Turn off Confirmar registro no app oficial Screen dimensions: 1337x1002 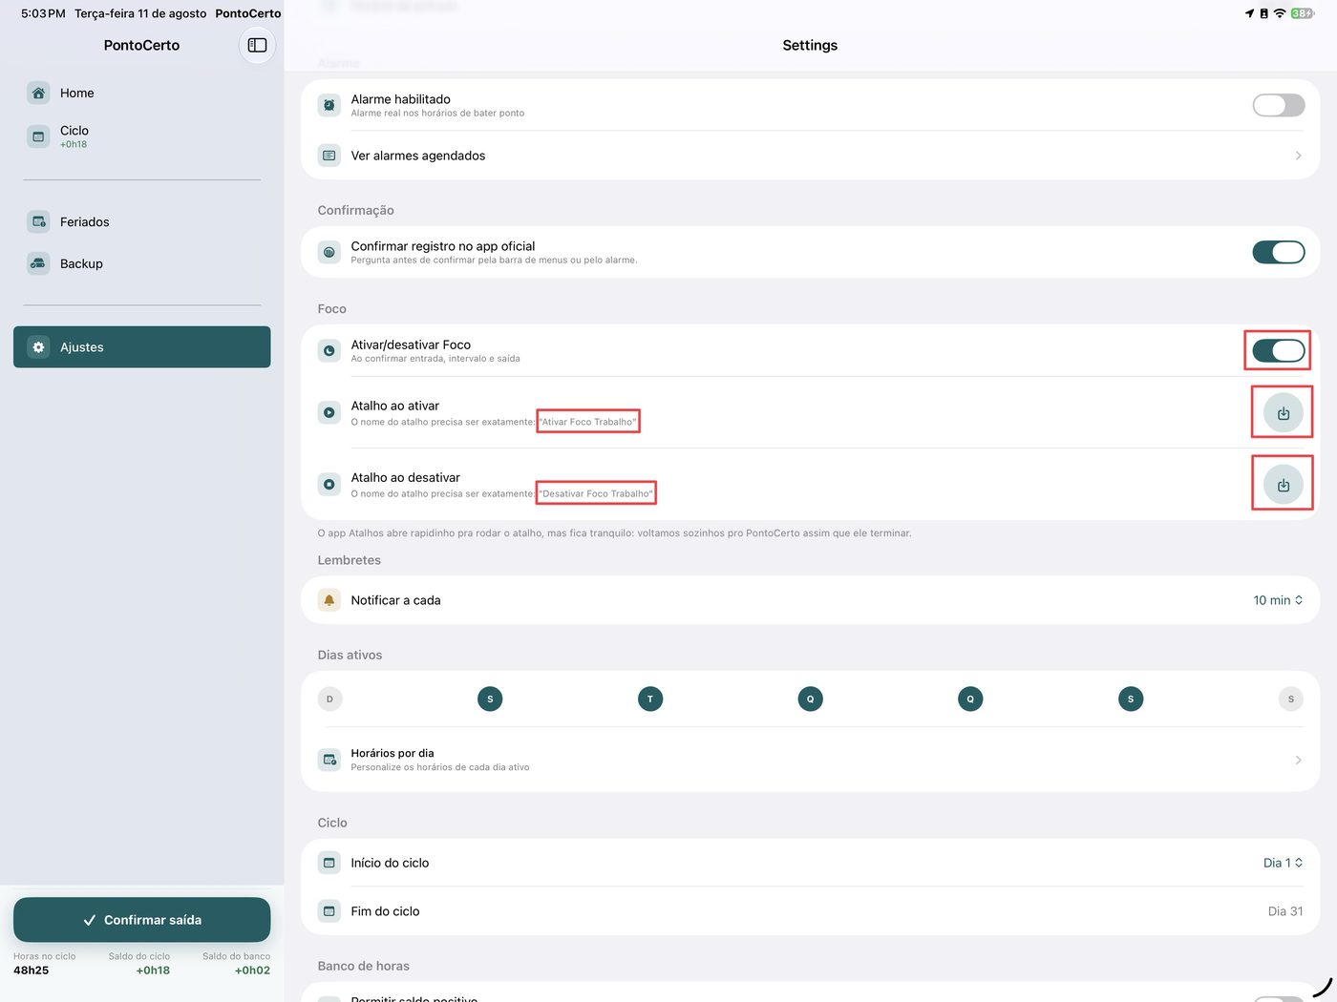coord(1279,252)
